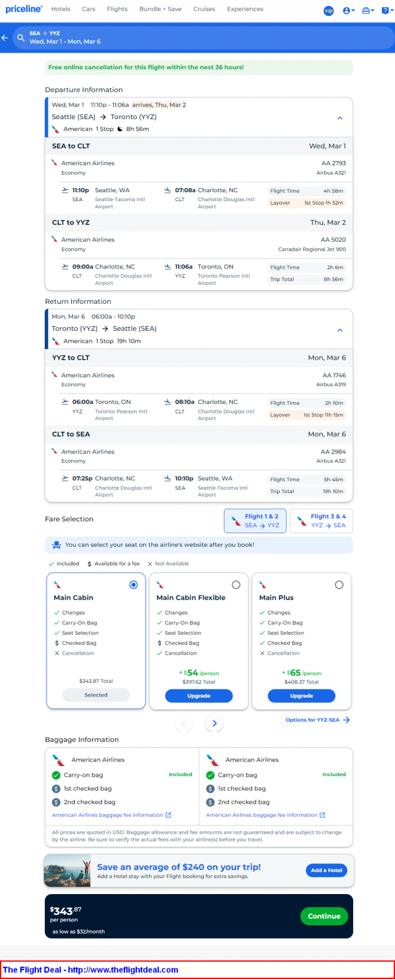This screenshot has height=979, width=395.
Task: Collapse the return flight details chevron
Action: click(340, 330)
